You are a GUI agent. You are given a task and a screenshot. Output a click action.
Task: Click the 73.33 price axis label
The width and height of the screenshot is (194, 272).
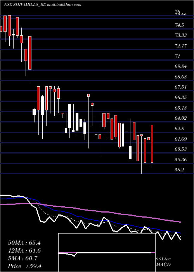tap(181, 35)
